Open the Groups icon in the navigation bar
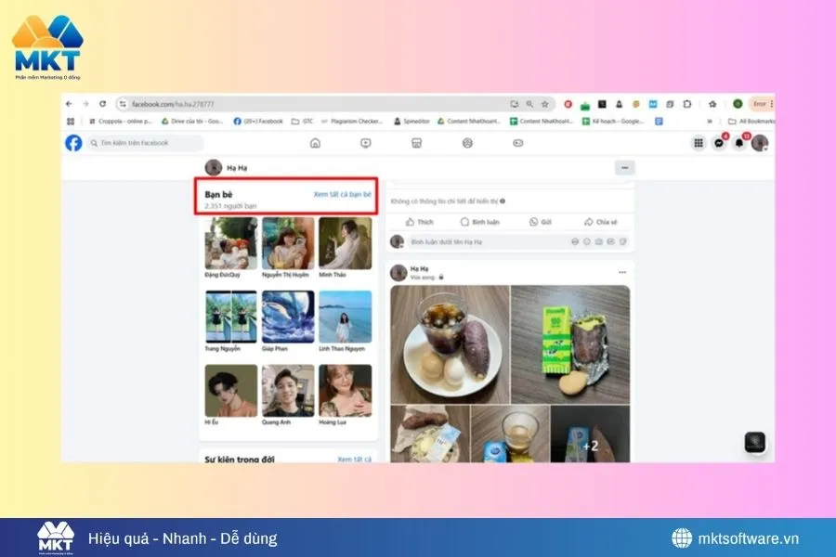Image resolution: width=836 pixels, height=557 pixels. click(465, 144)
